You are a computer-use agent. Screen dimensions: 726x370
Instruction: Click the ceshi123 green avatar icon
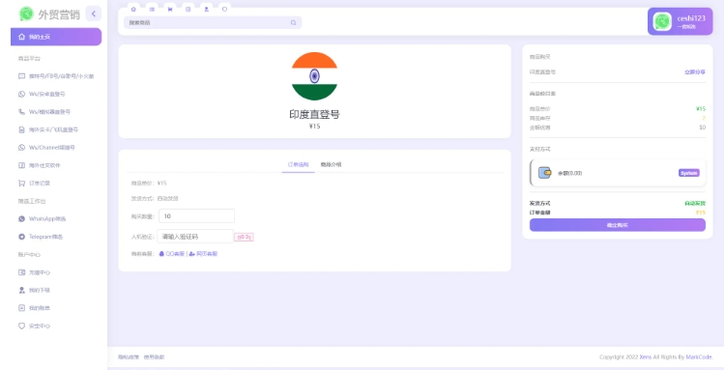662,22
